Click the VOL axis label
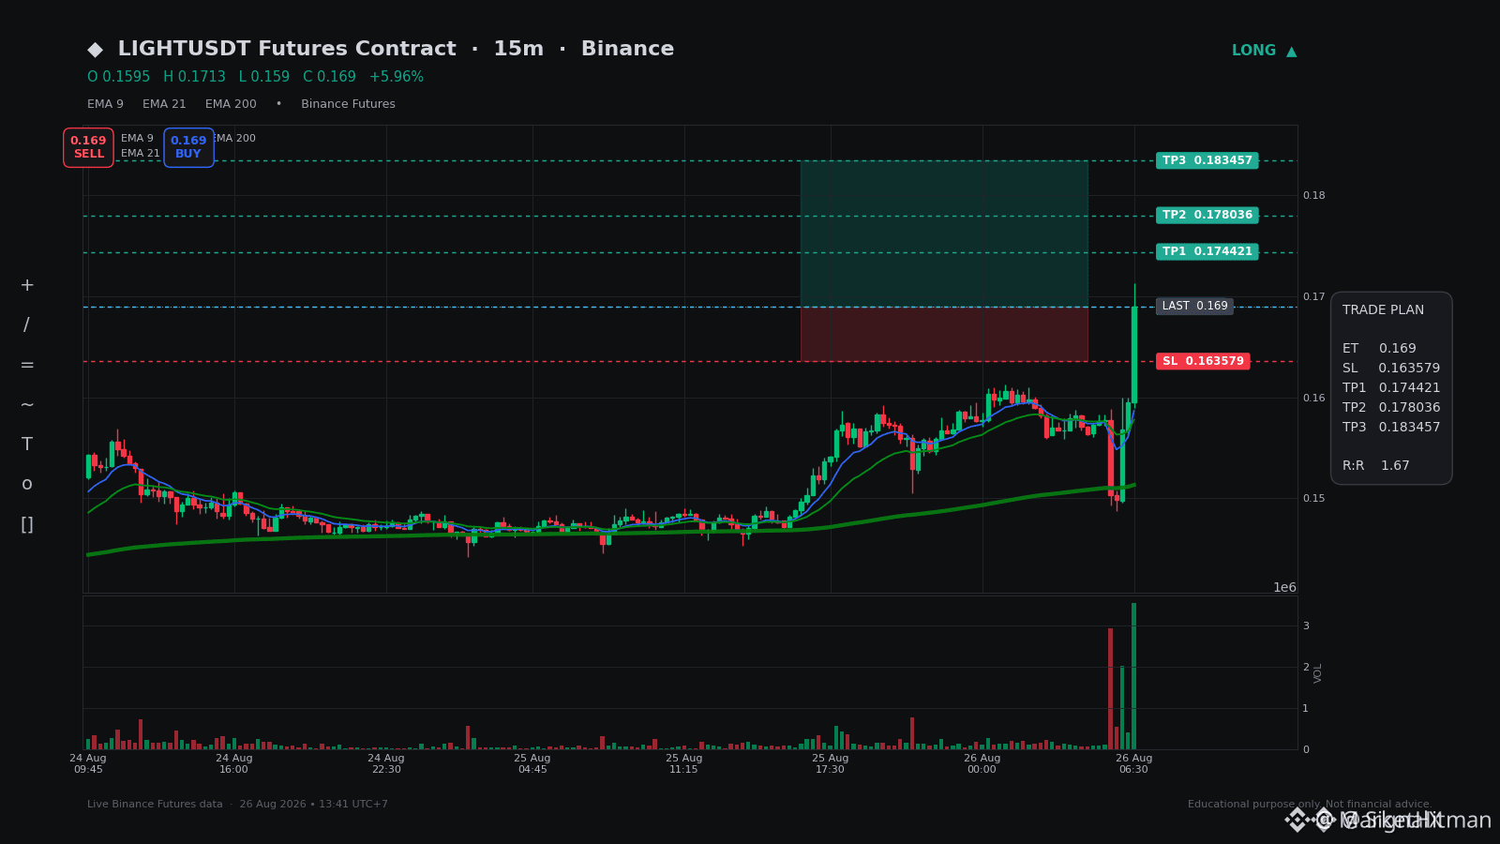This screenshot has width=1500, height=844. click(1318, 672)
